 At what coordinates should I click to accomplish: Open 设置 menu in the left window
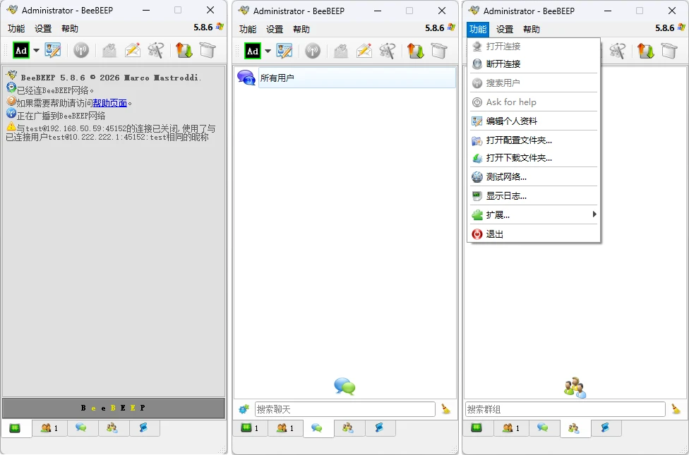coord(43,28)
